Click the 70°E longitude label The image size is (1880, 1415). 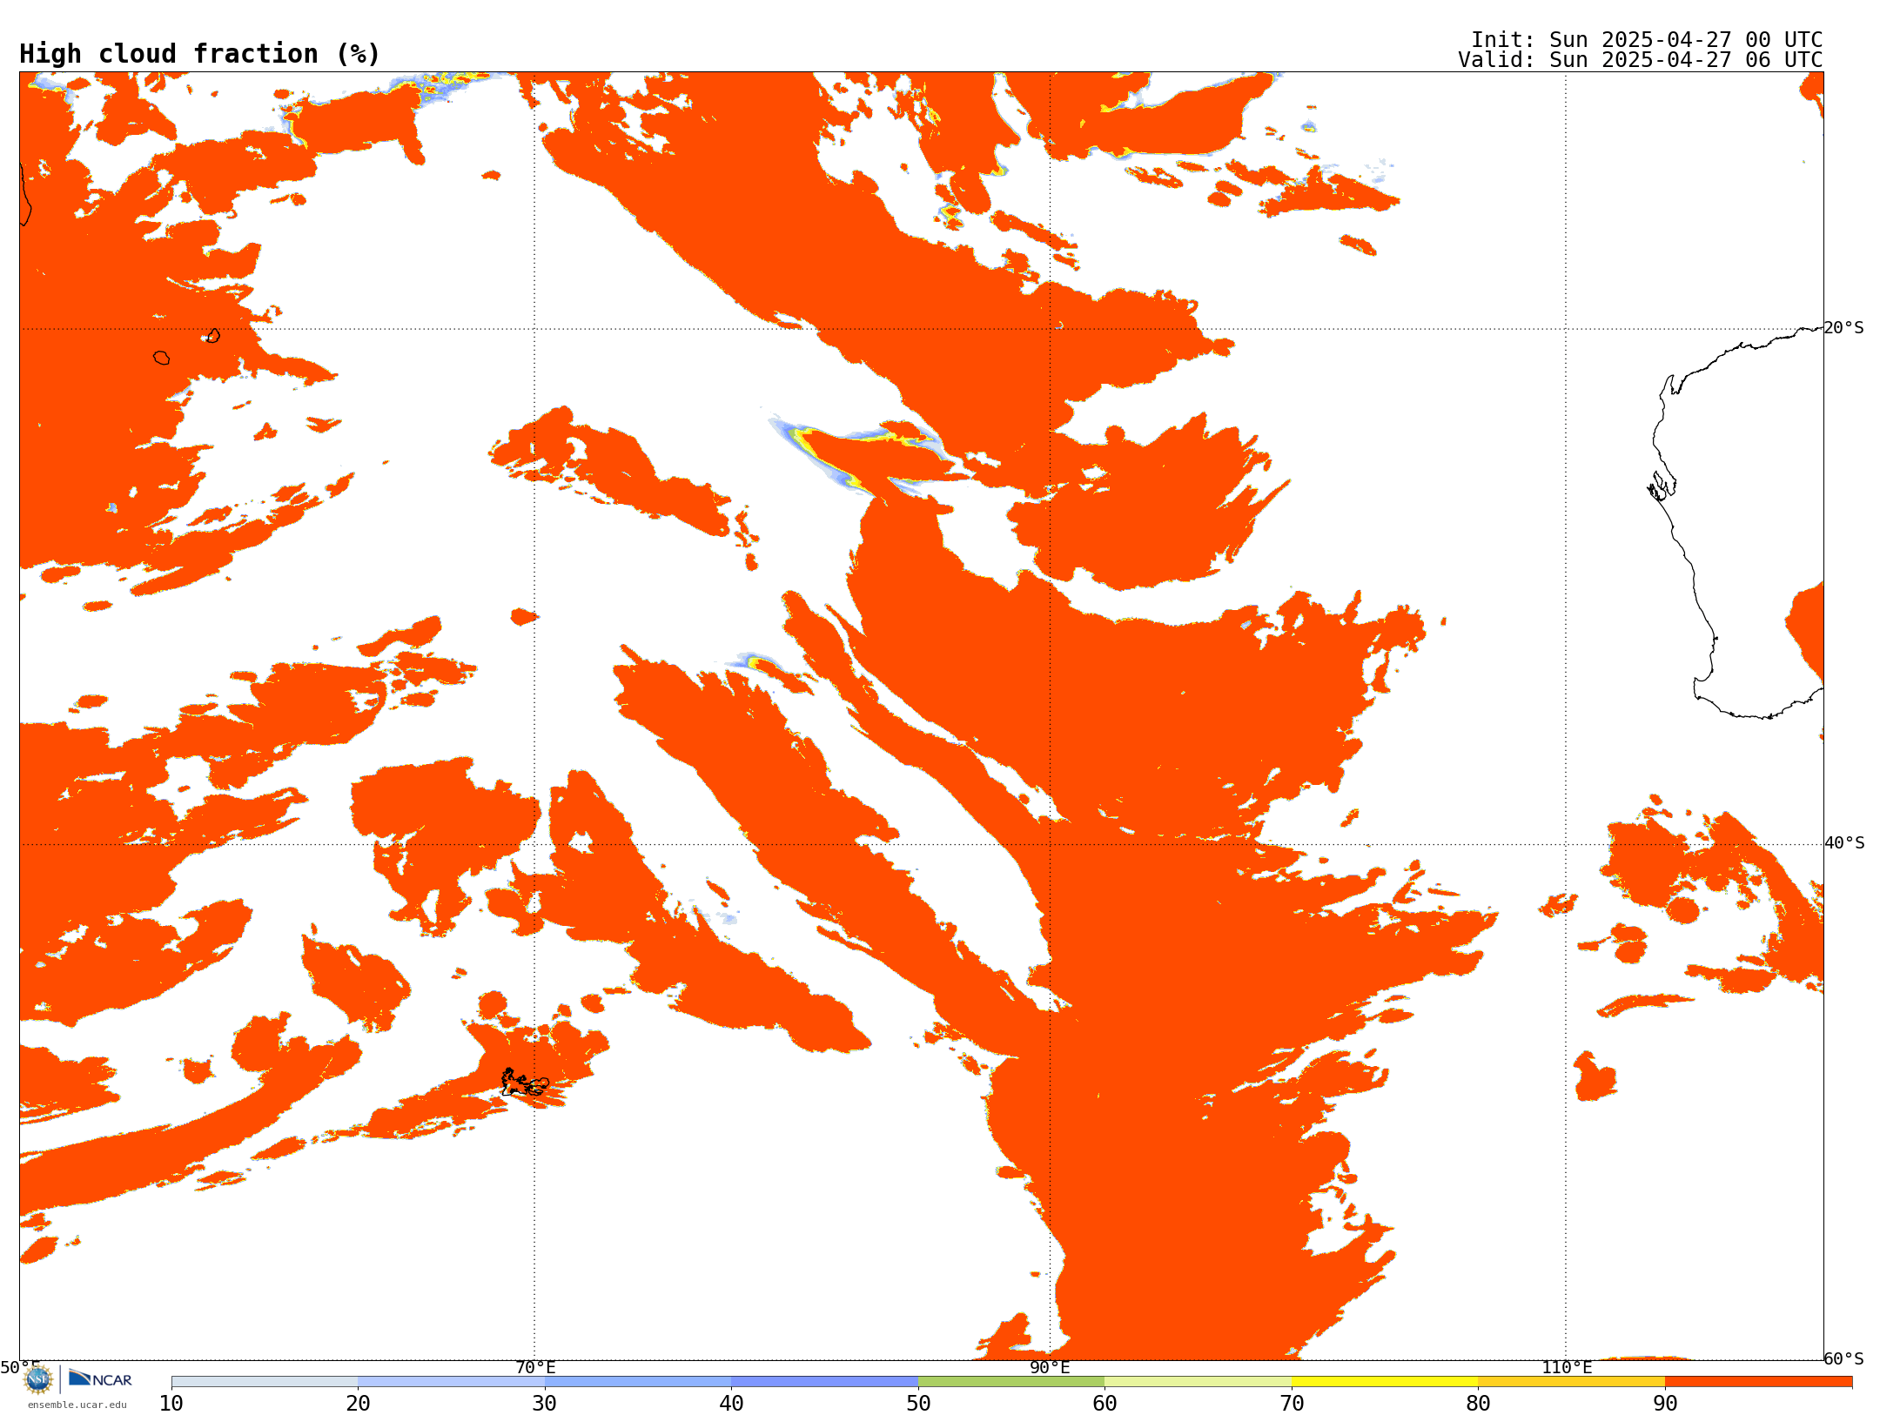[x=535, y=1367]
